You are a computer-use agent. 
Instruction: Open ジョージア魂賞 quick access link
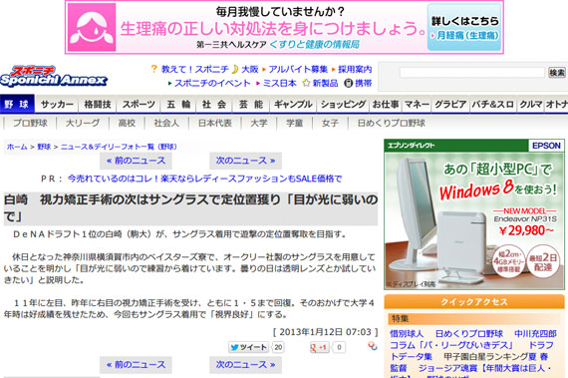click(447, 369)
